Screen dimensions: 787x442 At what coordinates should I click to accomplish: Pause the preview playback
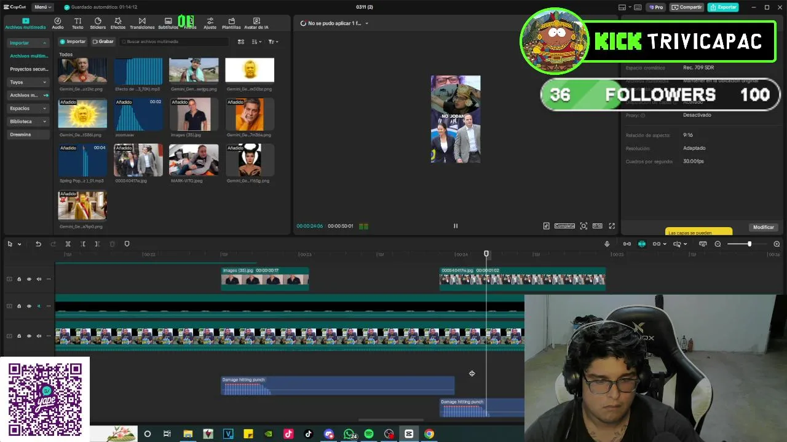(x=456, y=226)
